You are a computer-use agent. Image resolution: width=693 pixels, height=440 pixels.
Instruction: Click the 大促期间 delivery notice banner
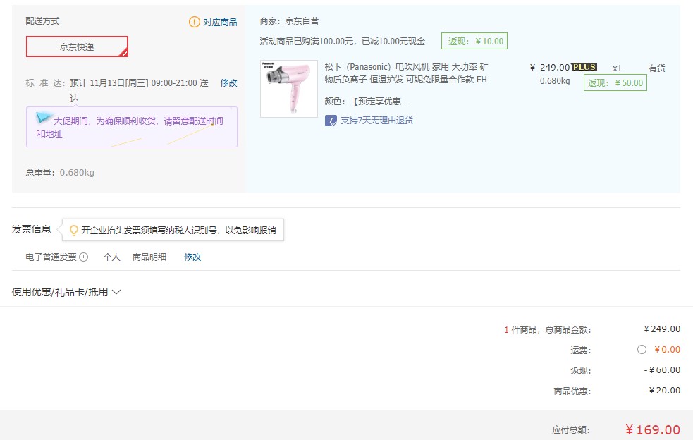pyautogui.click(x=132, y=127)
